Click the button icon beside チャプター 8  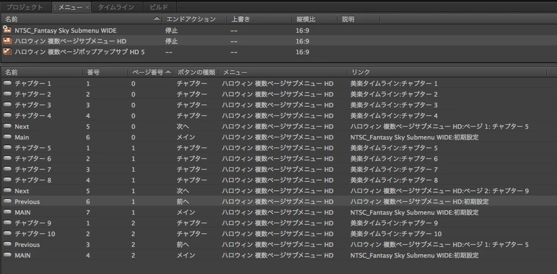tap(7, 180)
